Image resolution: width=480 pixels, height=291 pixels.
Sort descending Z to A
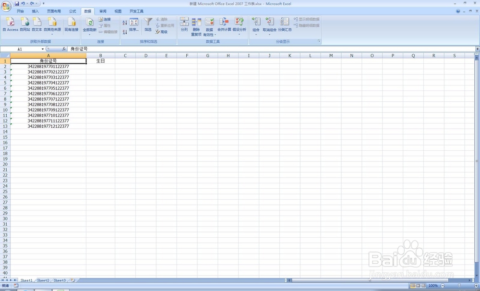pos(125,32)
